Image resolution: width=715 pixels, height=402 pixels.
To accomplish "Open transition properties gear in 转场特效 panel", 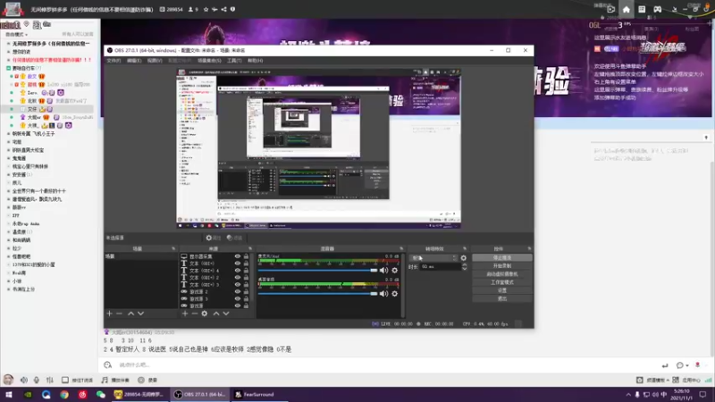I will (x=463, y=258).
